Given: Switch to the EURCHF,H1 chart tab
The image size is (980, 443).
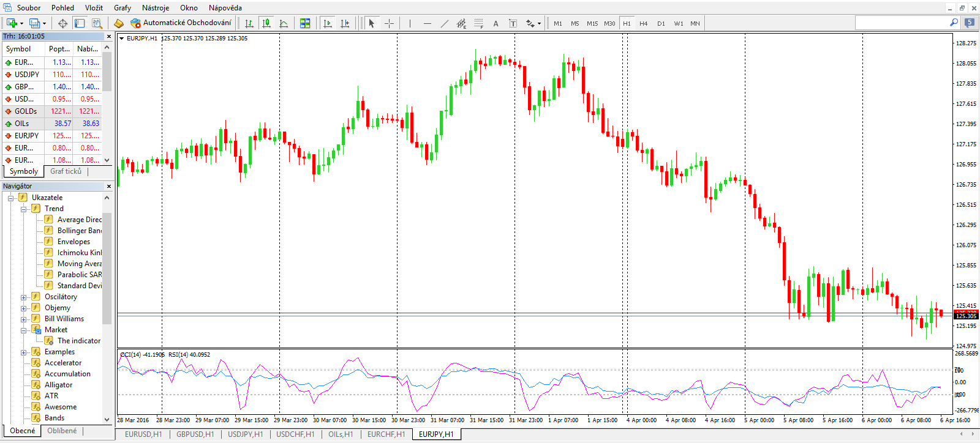Looking at the screenshot, I should pos(386,434).
